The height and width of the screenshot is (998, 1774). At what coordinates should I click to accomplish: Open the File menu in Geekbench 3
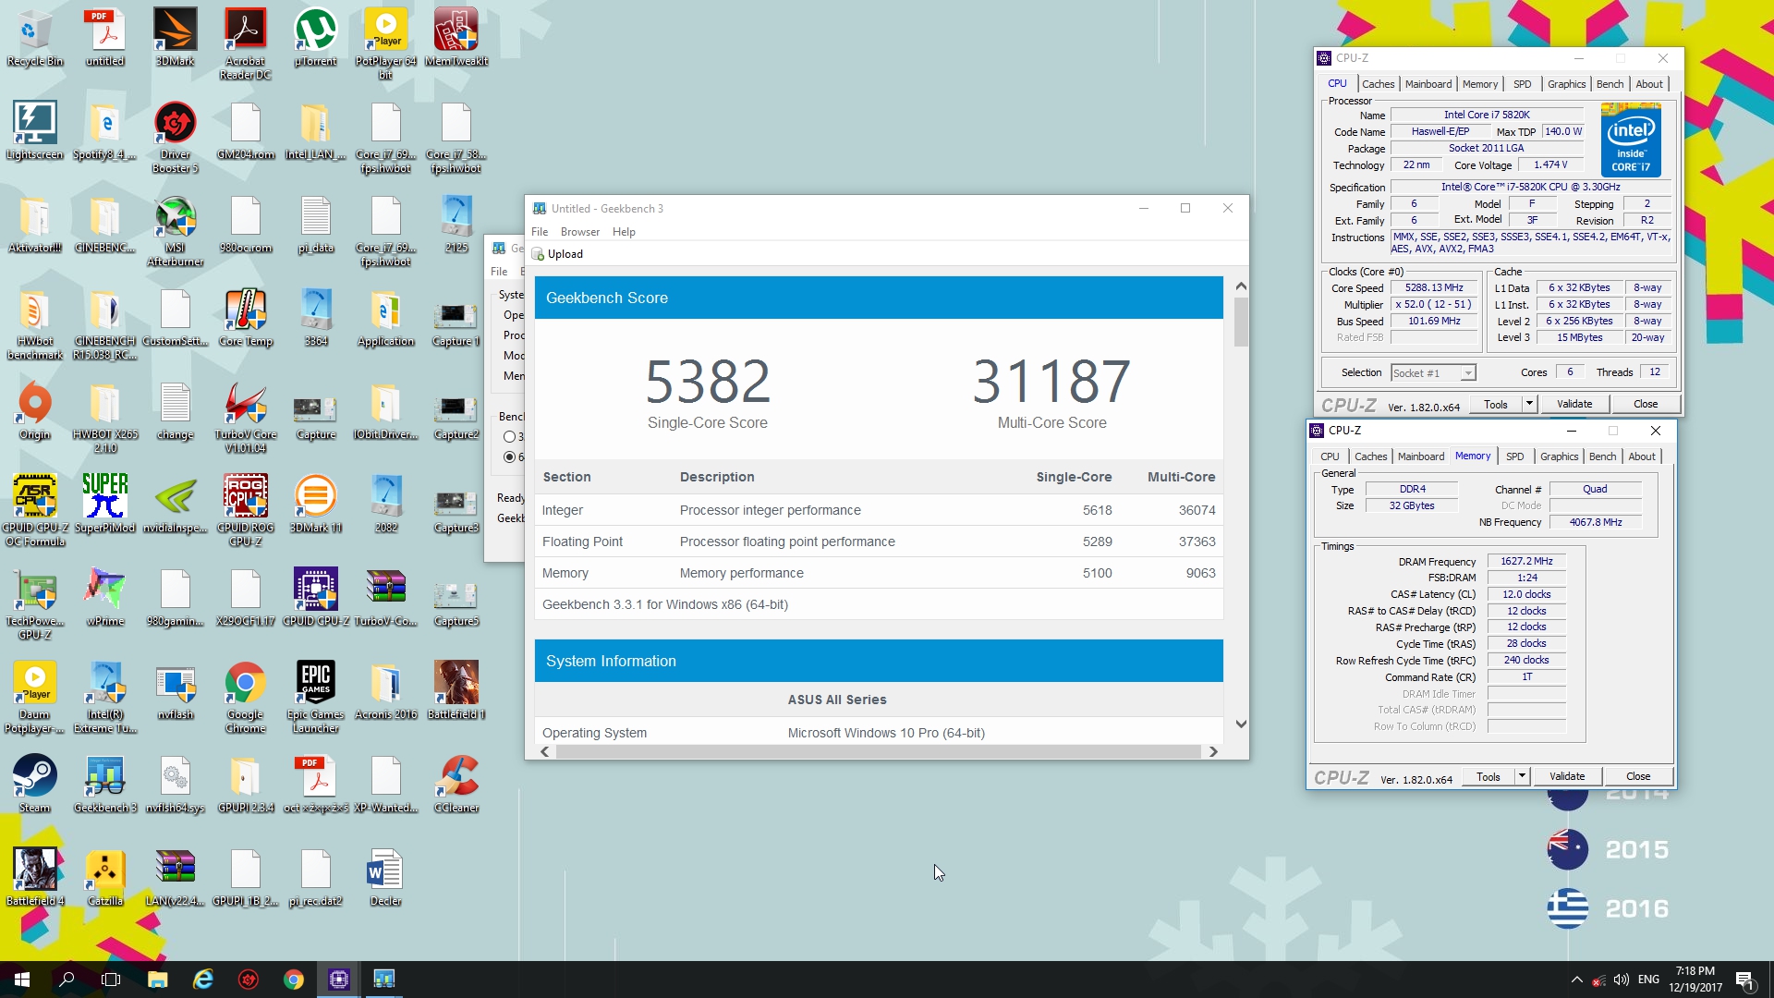coord(540,232)
